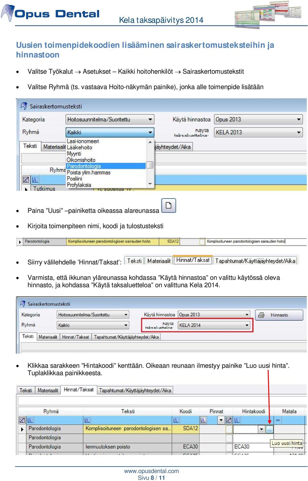308x481 pixels.
Task: Click the A filter icon in top screenshot grid
Action: (35, 180)
